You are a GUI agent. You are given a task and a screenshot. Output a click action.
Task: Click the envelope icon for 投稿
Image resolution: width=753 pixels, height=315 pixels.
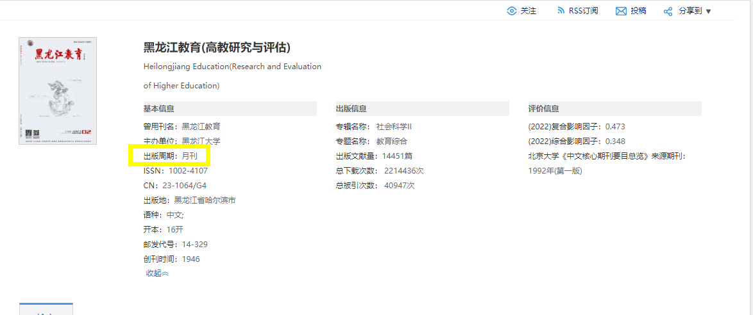[621, 11]
